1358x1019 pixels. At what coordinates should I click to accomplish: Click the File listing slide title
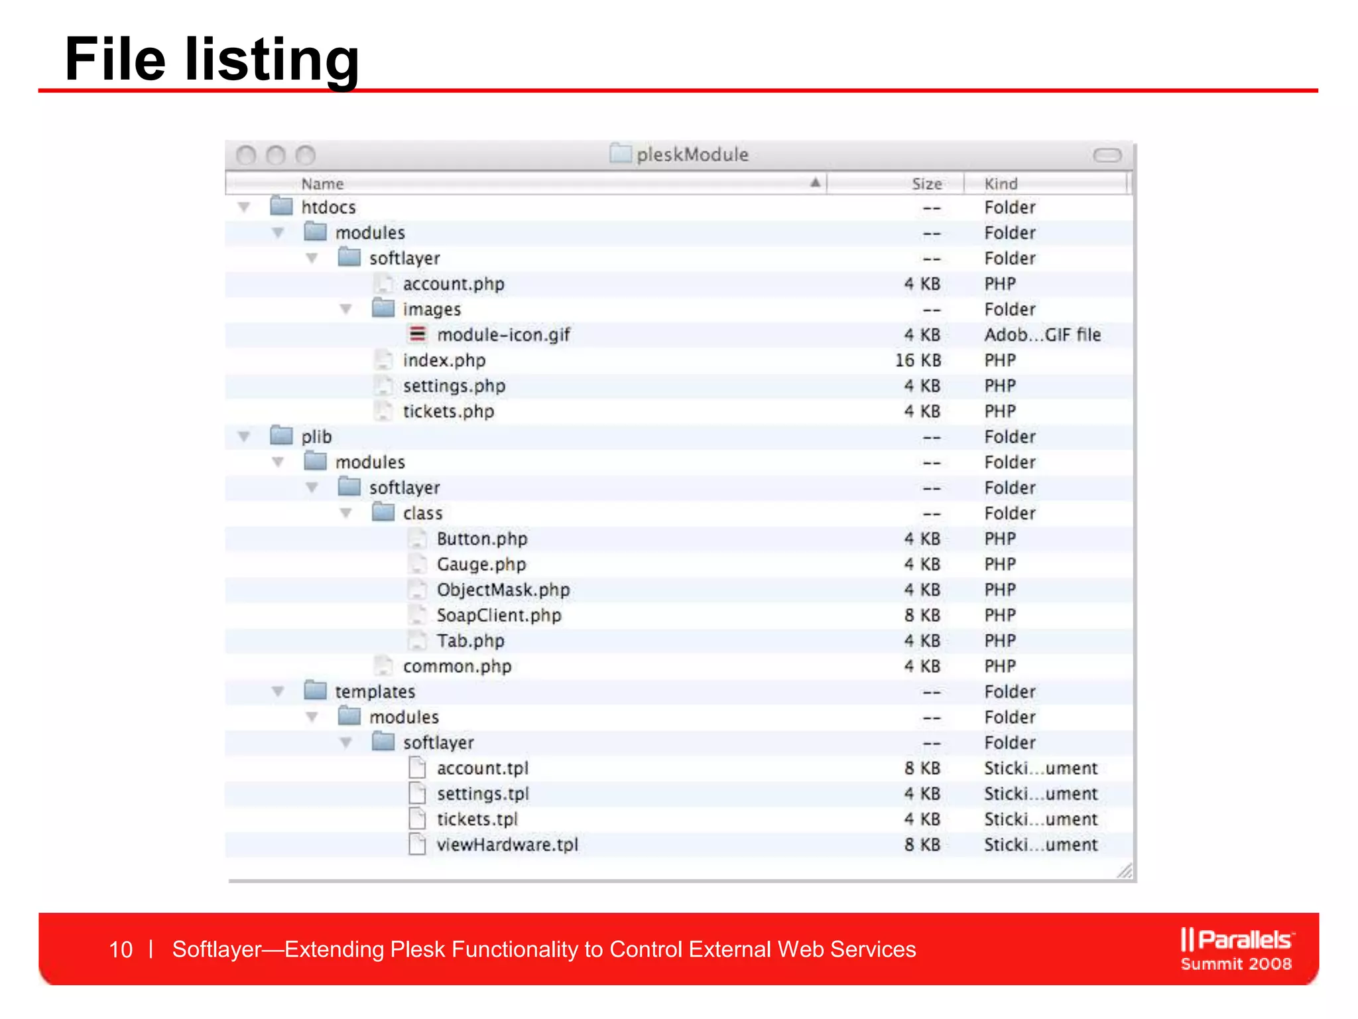coord(212,59)
